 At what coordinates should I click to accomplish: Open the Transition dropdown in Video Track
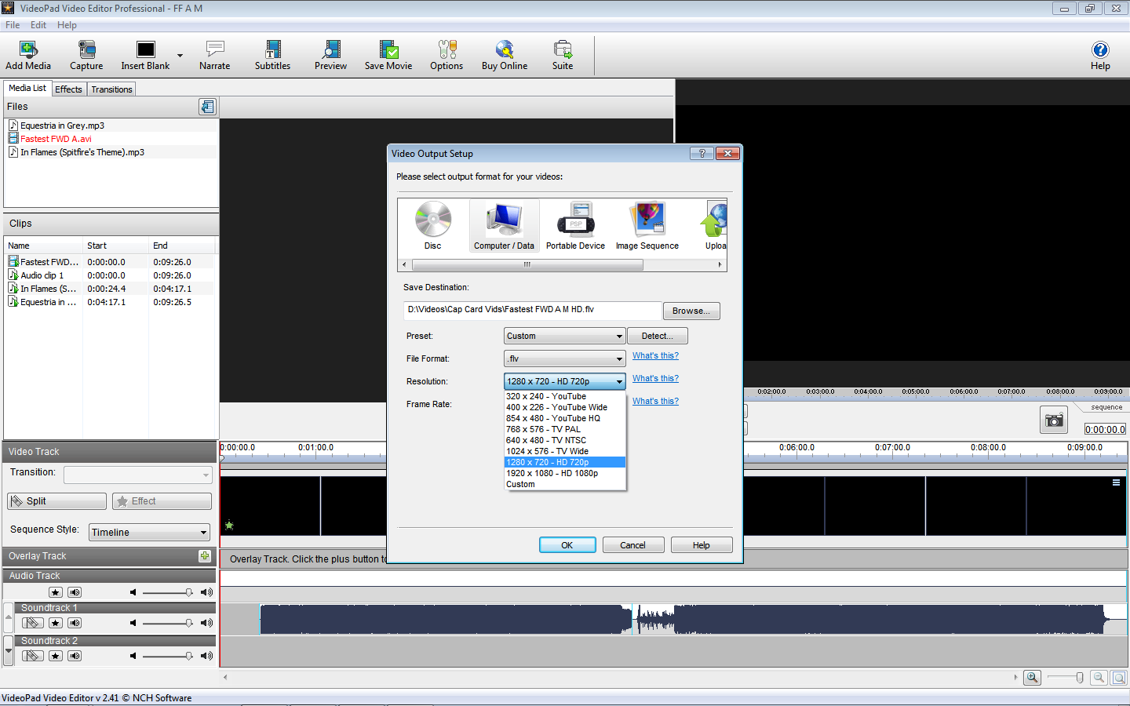click(x=138, y=475)
